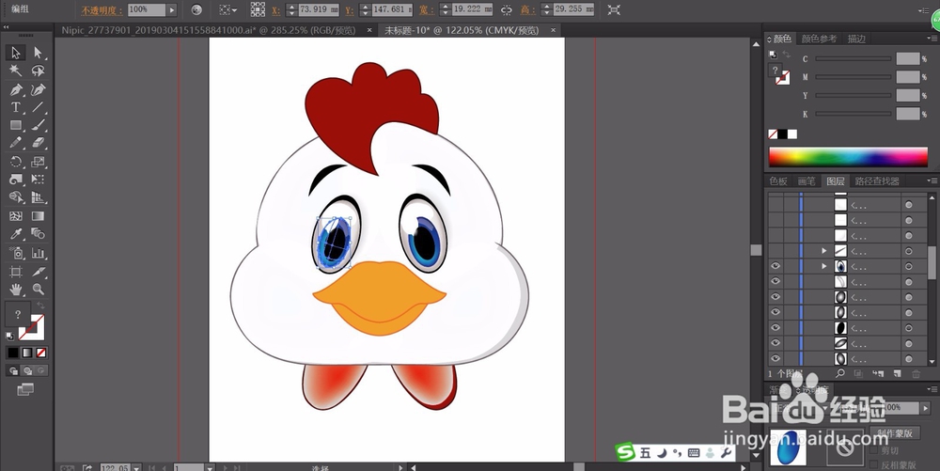940x471 pixels.
Task: Expand the blue eye group layer
Action: [x=824, y=266]
